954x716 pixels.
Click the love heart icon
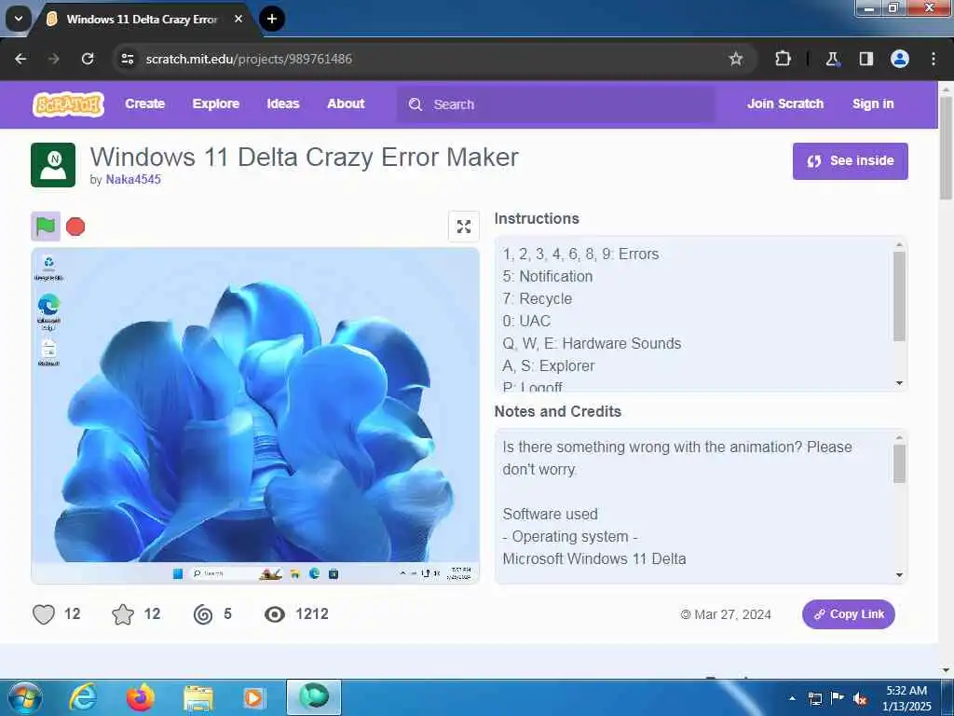(43, 613)
